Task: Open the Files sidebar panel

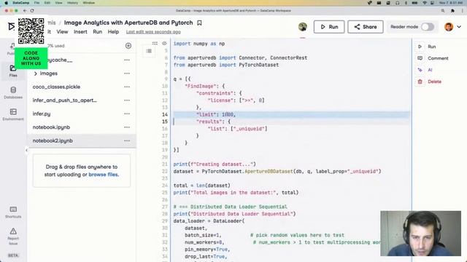Action: pyautogui.click(x=13, y=71)
